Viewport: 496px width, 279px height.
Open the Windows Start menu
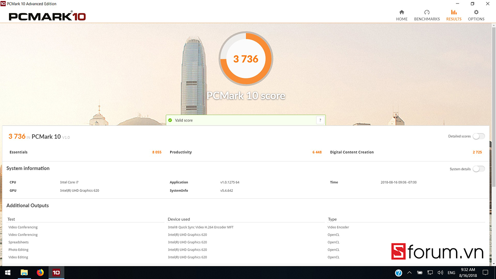point(8,272)
